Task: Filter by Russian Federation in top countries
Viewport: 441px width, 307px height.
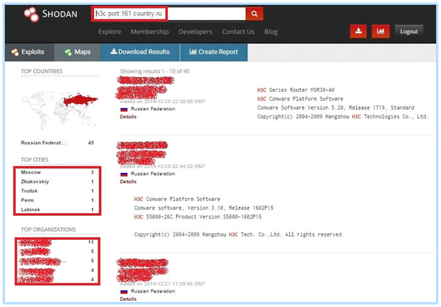Action: (43, 143)
